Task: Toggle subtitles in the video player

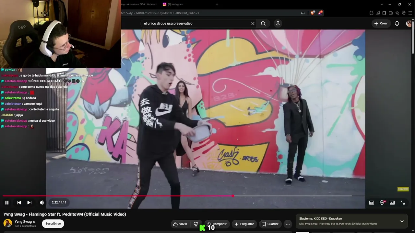Action: (x=372, y=203)
